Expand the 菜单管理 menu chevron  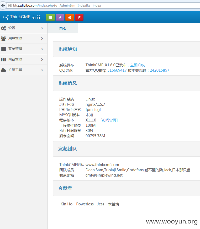pos(42,49)
